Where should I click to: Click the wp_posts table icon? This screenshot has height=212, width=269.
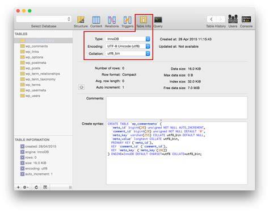[23, 68]
